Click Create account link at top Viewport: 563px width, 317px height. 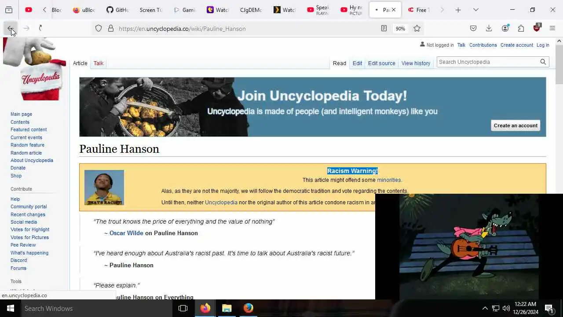[516, 45]
